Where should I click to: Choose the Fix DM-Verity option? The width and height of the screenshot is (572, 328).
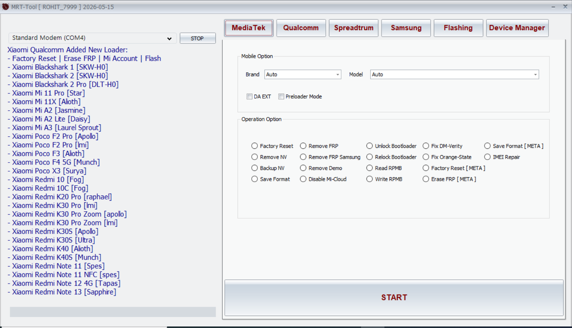pos(426,146)
